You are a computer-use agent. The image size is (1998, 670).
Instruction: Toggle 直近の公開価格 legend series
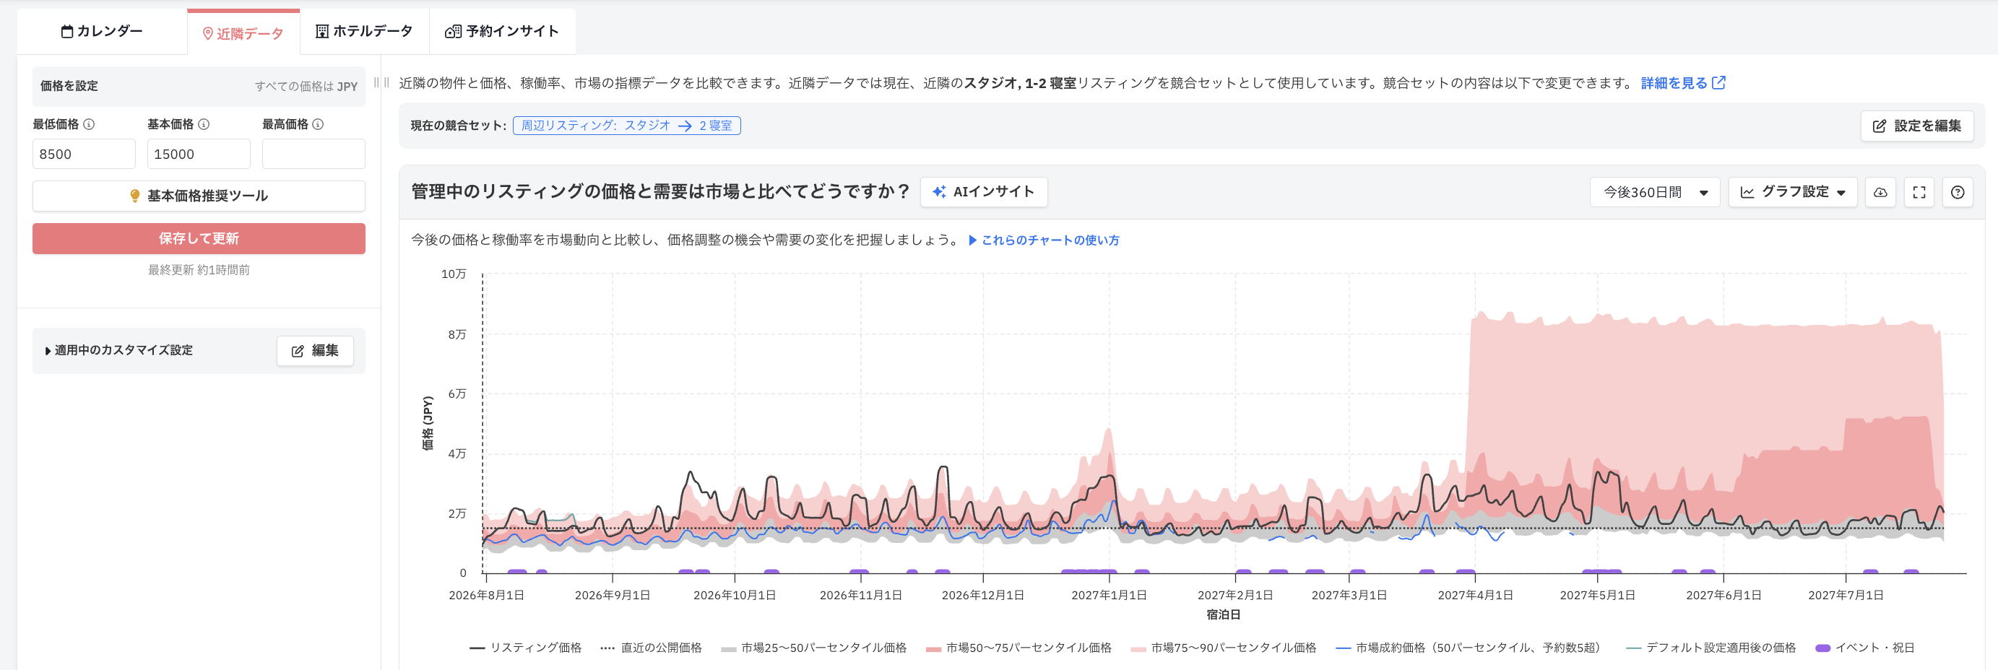tap(651, 648)
